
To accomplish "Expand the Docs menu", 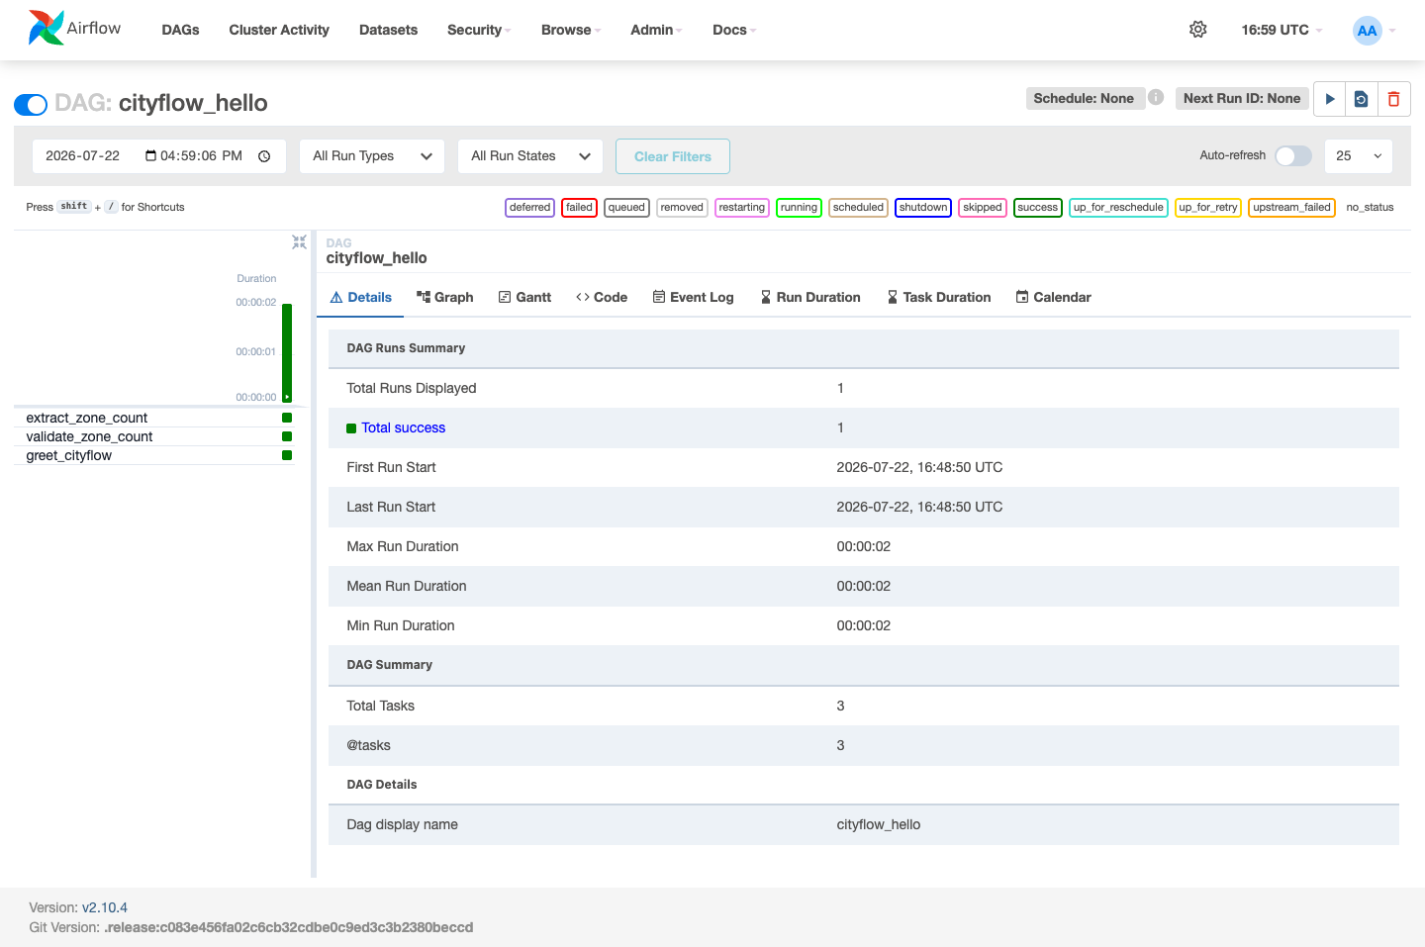I will [x=734, y=30].
